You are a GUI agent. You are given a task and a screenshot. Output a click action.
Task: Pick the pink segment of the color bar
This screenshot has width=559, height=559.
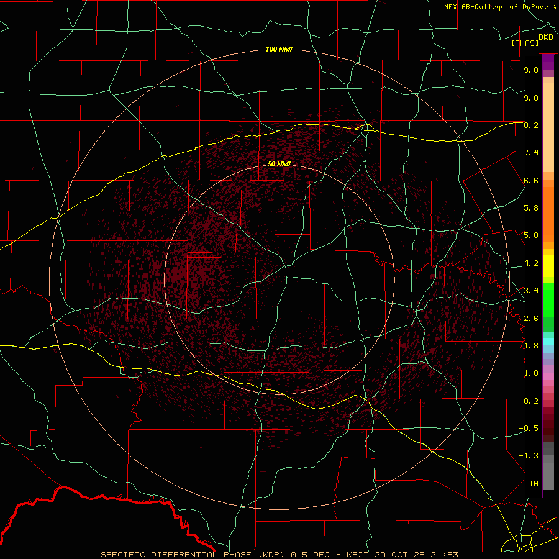tap(548, 376)
